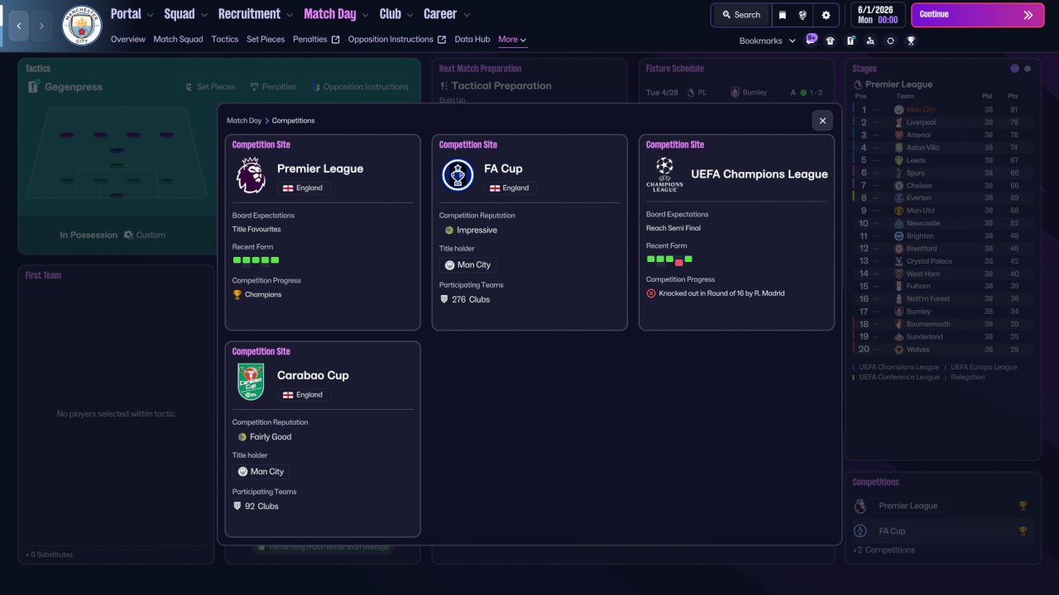The height and width of the screenshot is (595, 1059).
Task: Click the England flag on Premier League card
Action: pos(289,188)
